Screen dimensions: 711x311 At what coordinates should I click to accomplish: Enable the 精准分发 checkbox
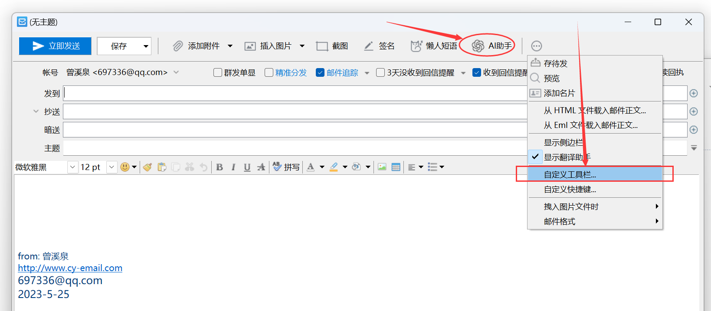[x=269, y=72]
